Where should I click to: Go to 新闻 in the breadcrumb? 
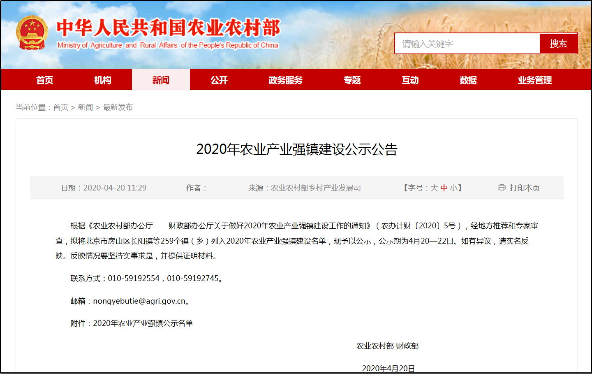[86, 107]
